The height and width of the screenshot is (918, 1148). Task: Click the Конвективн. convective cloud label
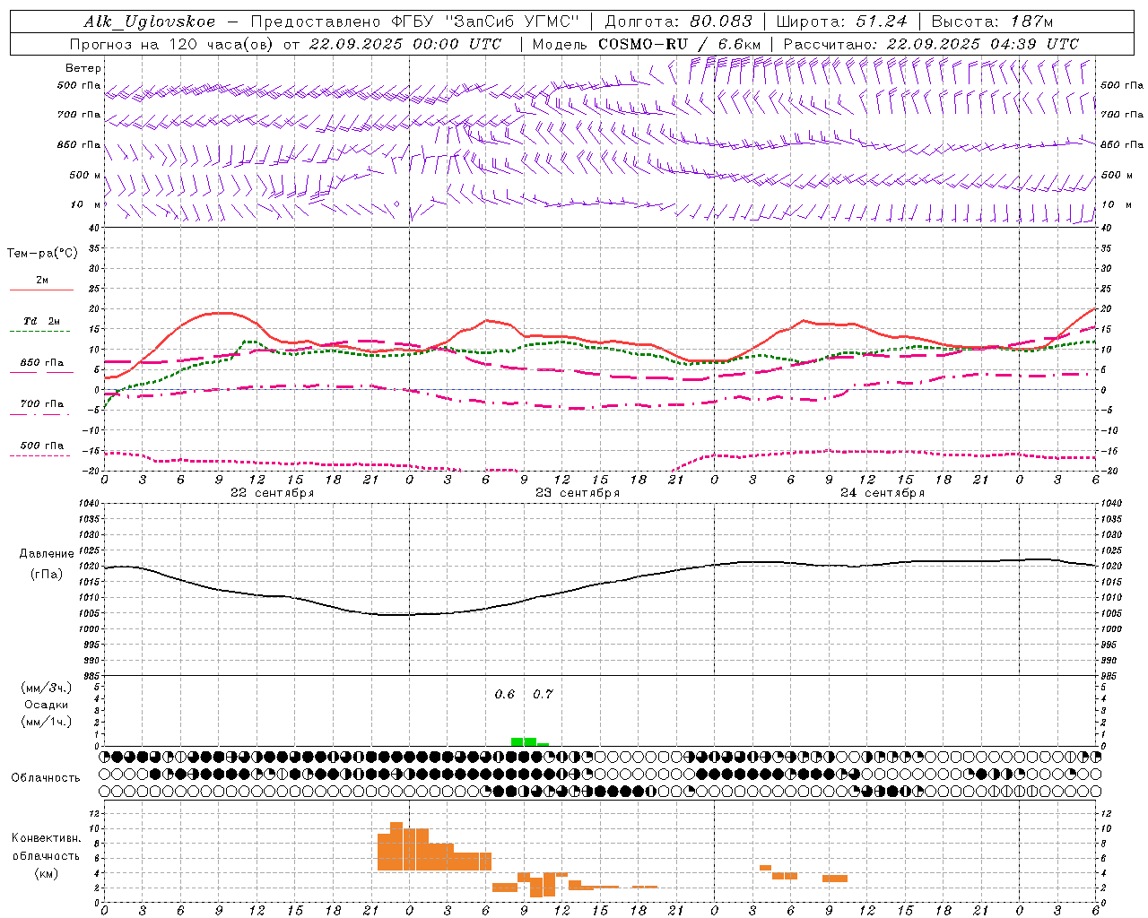click(x=46, y=838)
